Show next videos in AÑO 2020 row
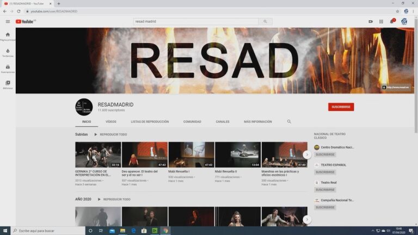Image resolution: width=418 pixels, height=235 pixels. [x=307, y=220]
